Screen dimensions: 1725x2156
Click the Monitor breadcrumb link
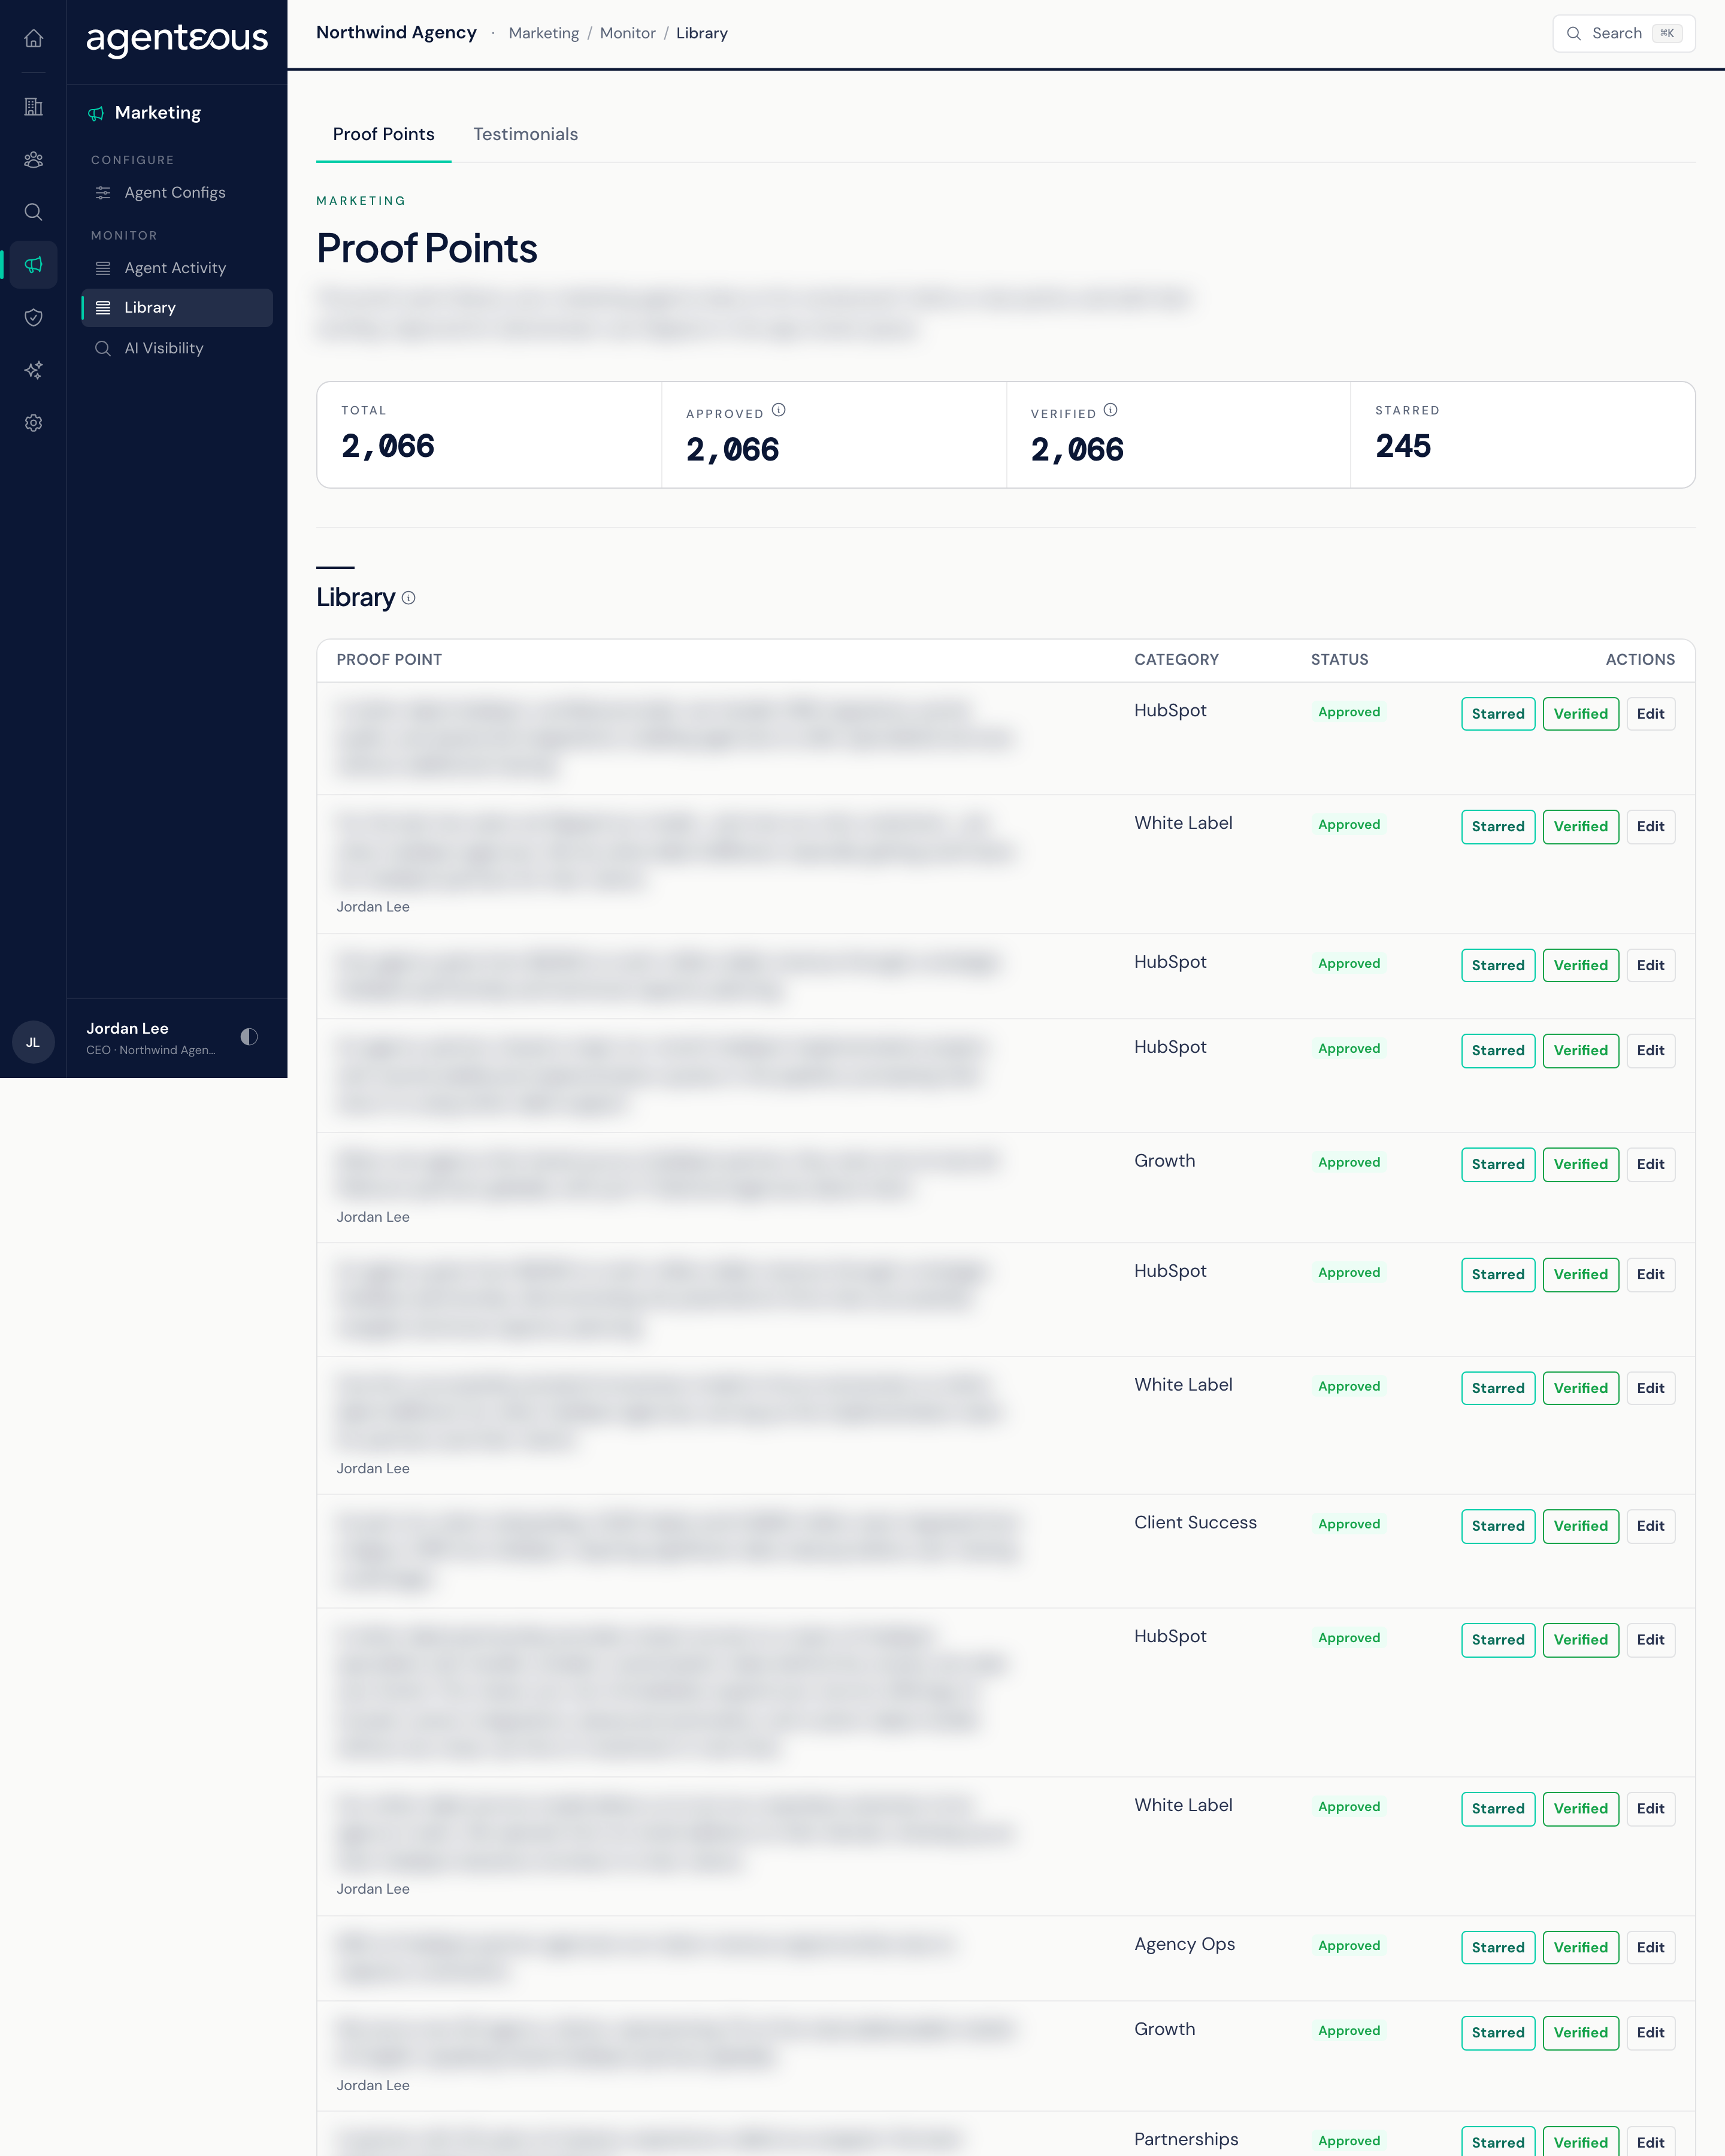(628, 33)
